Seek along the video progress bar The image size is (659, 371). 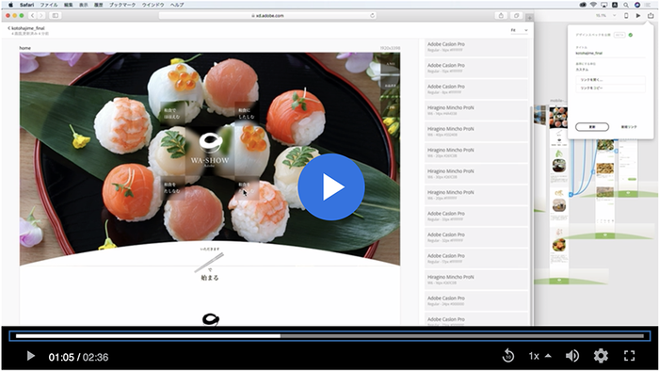pyautogui.click(x=329, y=336)
